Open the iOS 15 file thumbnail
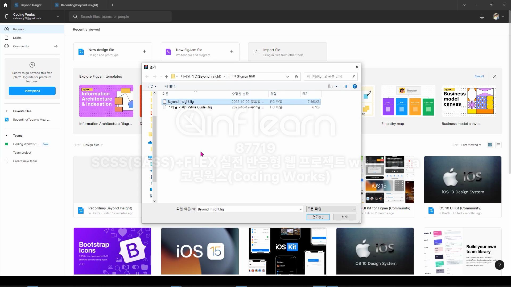The height and width of the screenshot is (287, 511). 200,251
